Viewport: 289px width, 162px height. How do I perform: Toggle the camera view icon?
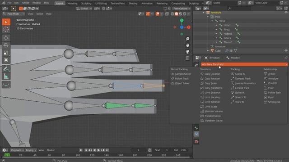[x=187, y=52]
